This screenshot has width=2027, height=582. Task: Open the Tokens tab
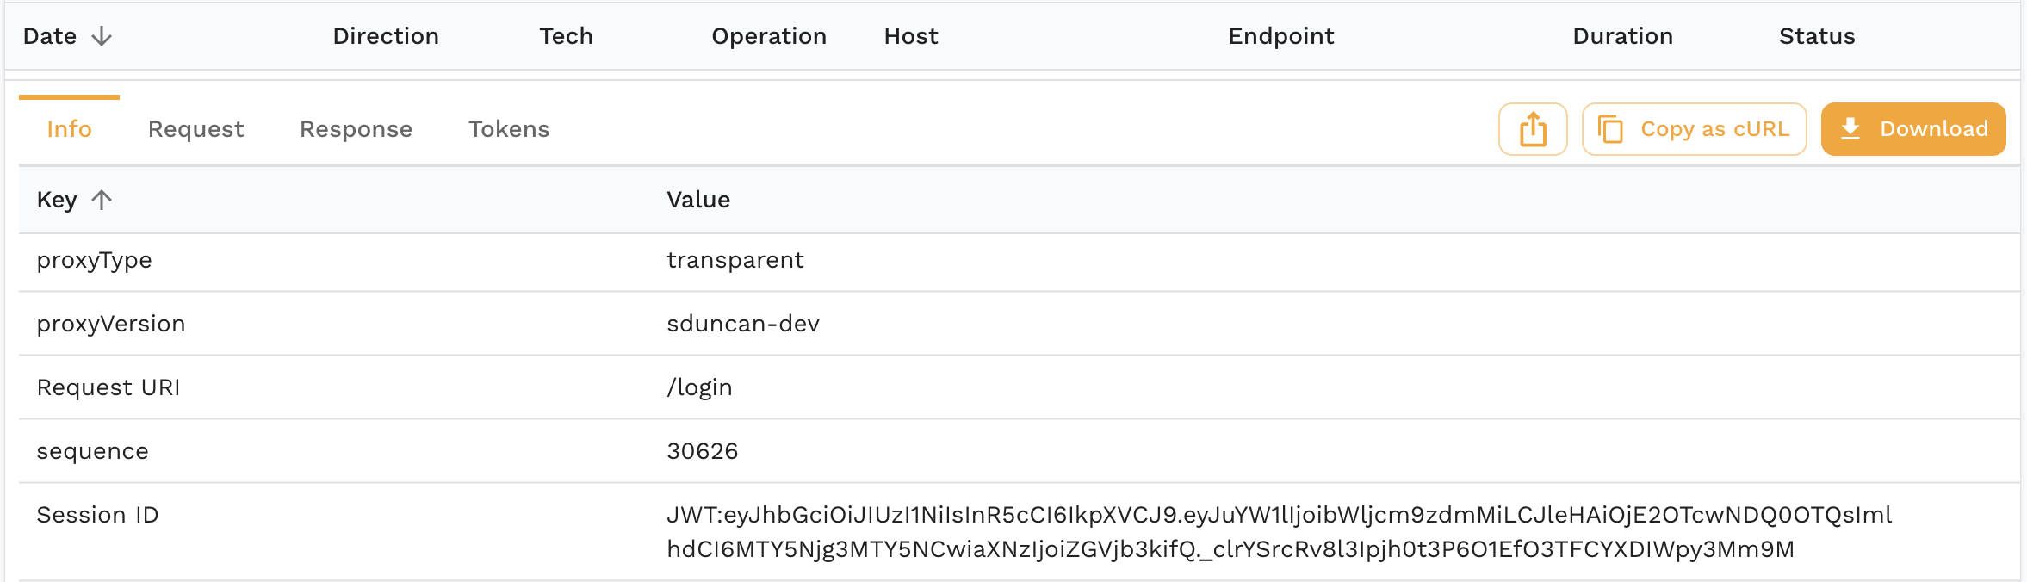(x=509, y=129)
